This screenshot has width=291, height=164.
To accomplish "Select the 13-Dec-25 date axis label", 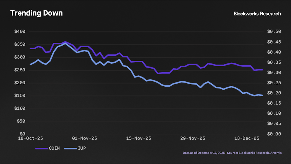I will pos(247,139).
